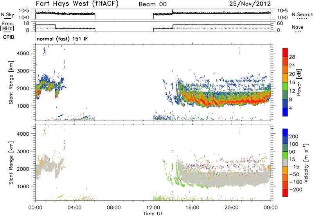Screen dimensions: 313x216
Task: Click the '4000' tick on the power panel
Action: [23, 53]
